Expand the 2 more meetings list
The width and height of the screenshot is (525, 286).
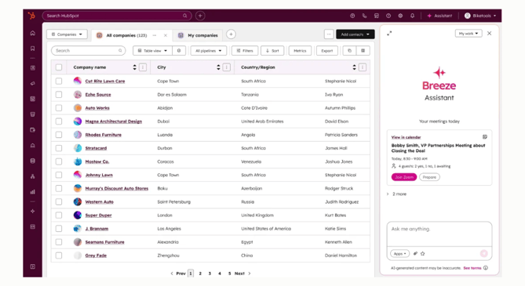(397, 194)
